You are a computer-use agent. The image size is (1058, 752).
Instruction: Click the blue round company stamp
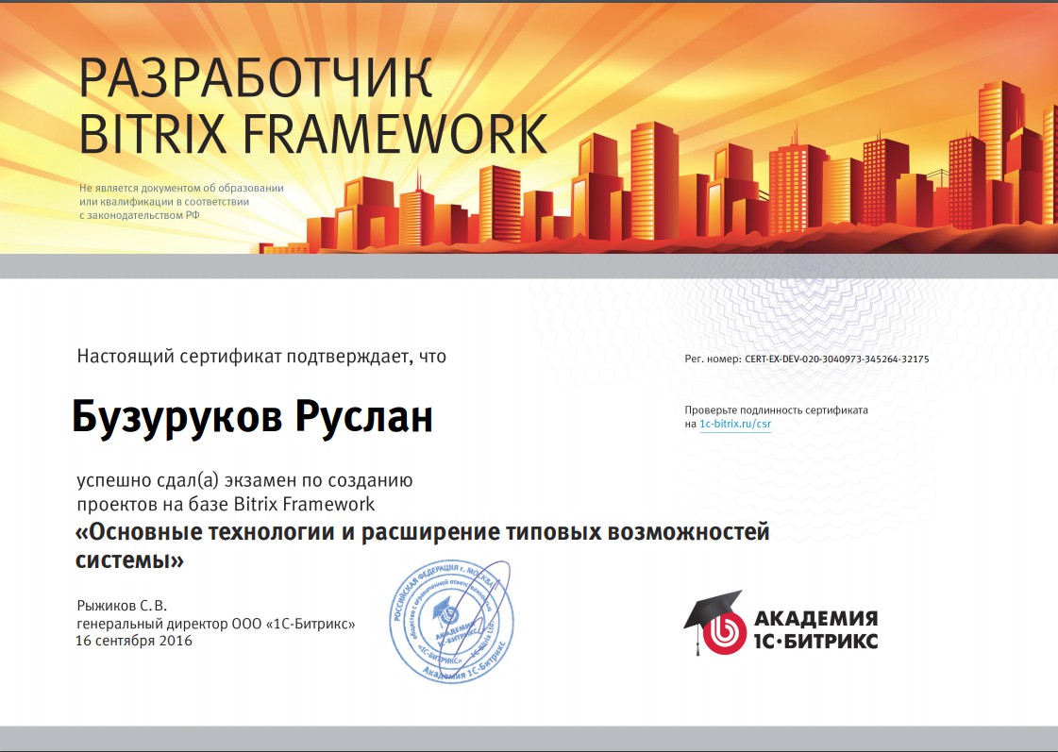[451, 621]
